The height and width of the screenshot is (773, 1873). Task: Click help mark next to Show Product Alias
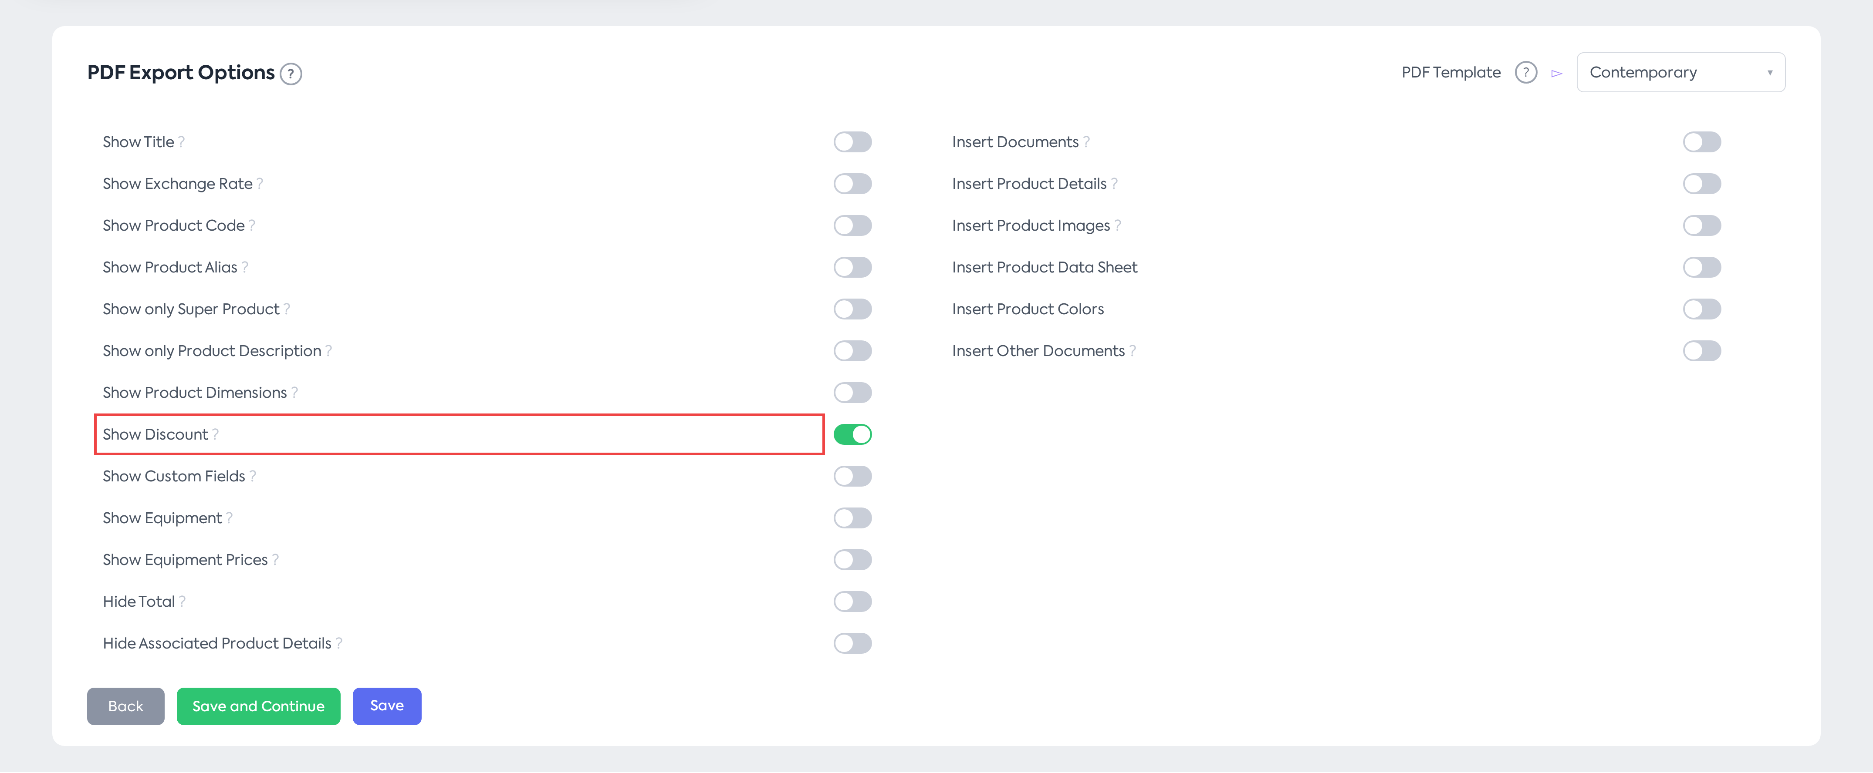coord(245,267)
